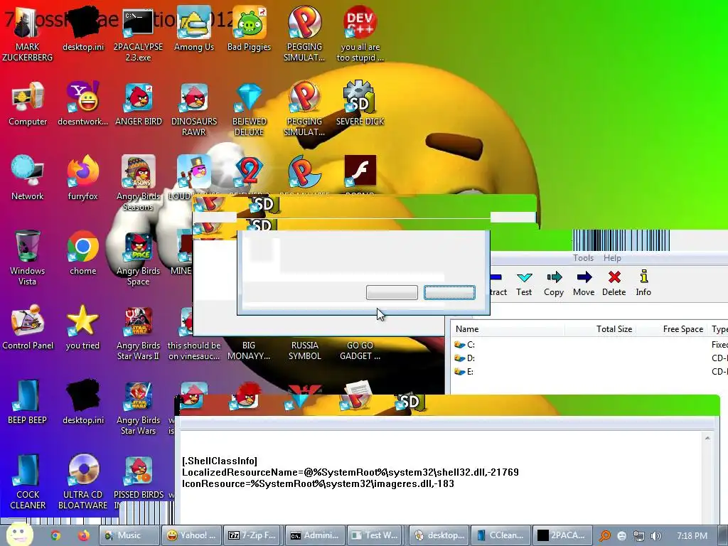Select the furryfox Firefox icon
This screenshot has width=728, height=546.
tap(82, 178)
